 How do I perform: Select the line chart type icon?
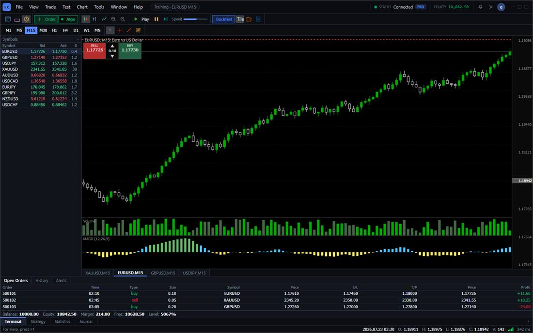[x=104, y=19]
